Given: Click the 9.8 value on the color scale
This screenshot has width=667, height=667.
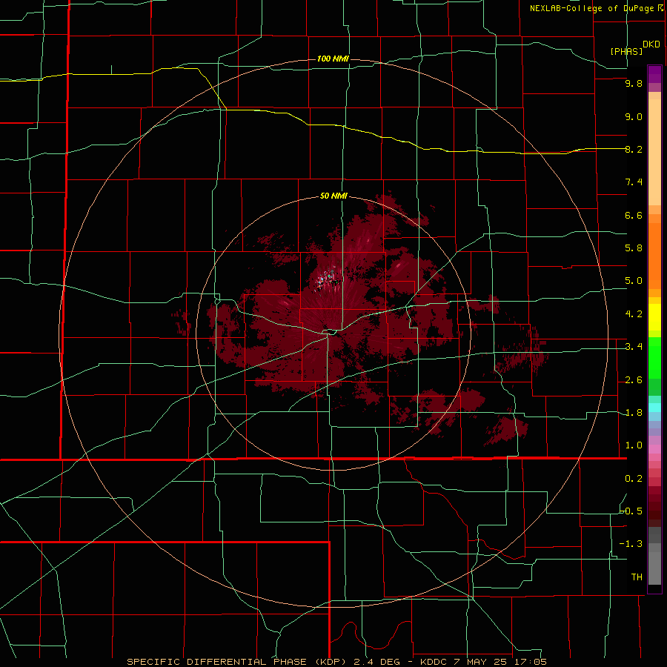Looking at the screenshot, I should click(634, 83).
